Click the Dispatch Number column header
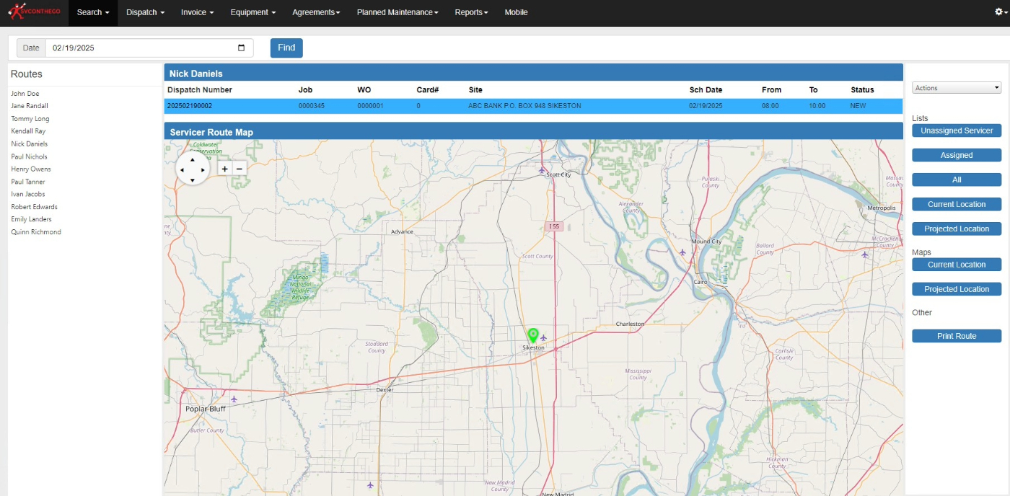This screenshot has width=1010, height=496. [x=200, y=90]
